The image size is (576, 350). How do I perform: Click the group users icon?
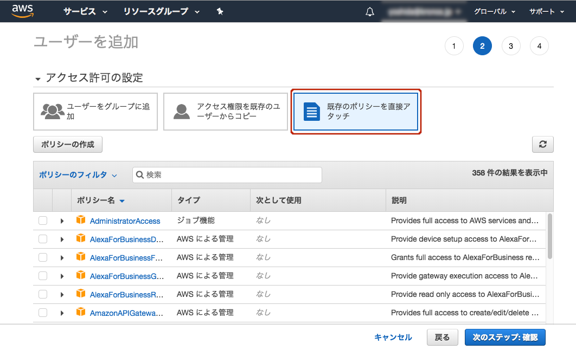(53, 111)
